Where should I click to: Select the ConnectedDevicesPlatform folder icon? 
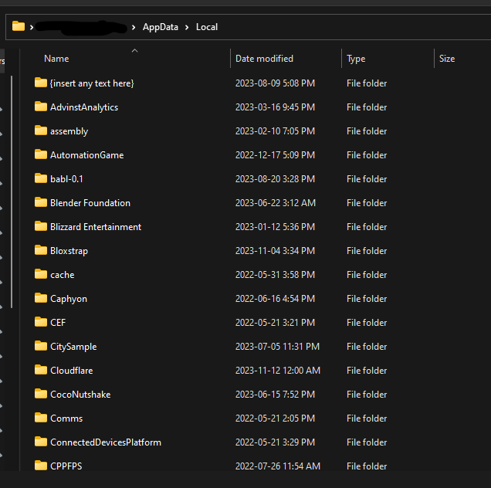41,442
